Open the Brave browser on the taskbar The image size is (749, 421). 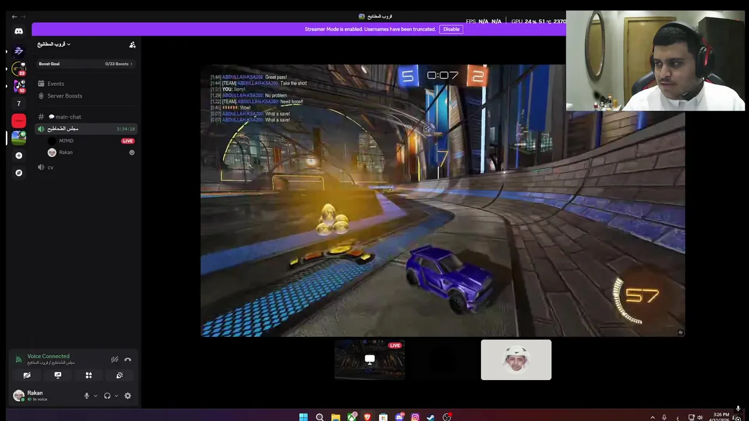(x=367, y=417)
